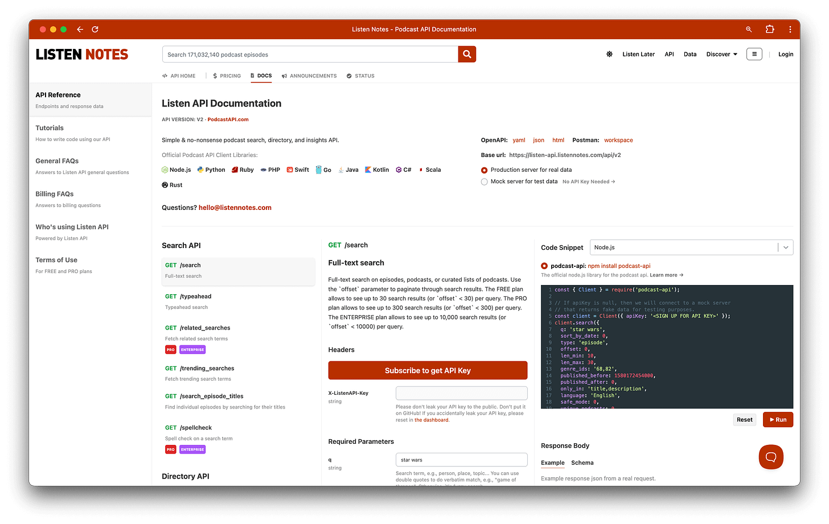Viewport: 829px width, 524px height.
Task: Click the q parameter field star wars
Action: click(x=461, y=460)
